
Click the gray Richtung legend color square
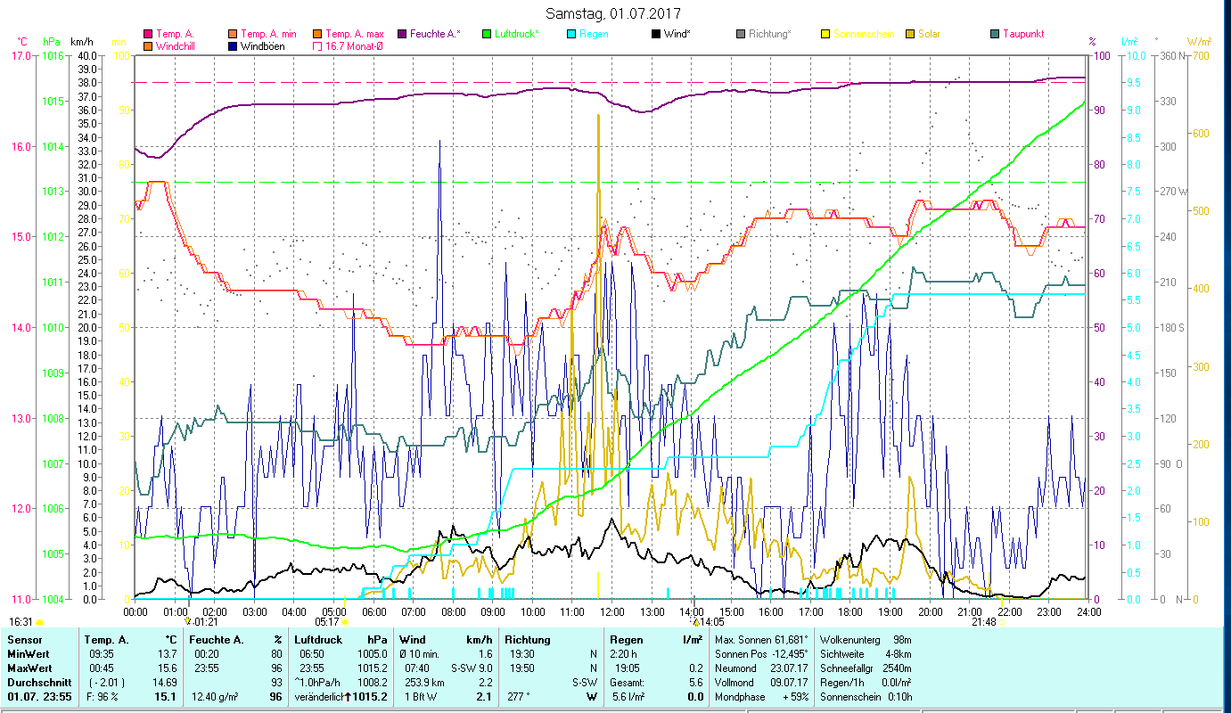pos(740,34)
